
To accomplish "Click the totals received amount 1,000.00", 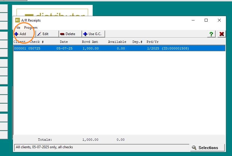I will tap(90, 140).
